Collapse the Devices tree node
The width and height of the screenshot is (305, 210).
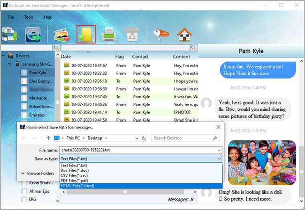click(x=10, y=56)
